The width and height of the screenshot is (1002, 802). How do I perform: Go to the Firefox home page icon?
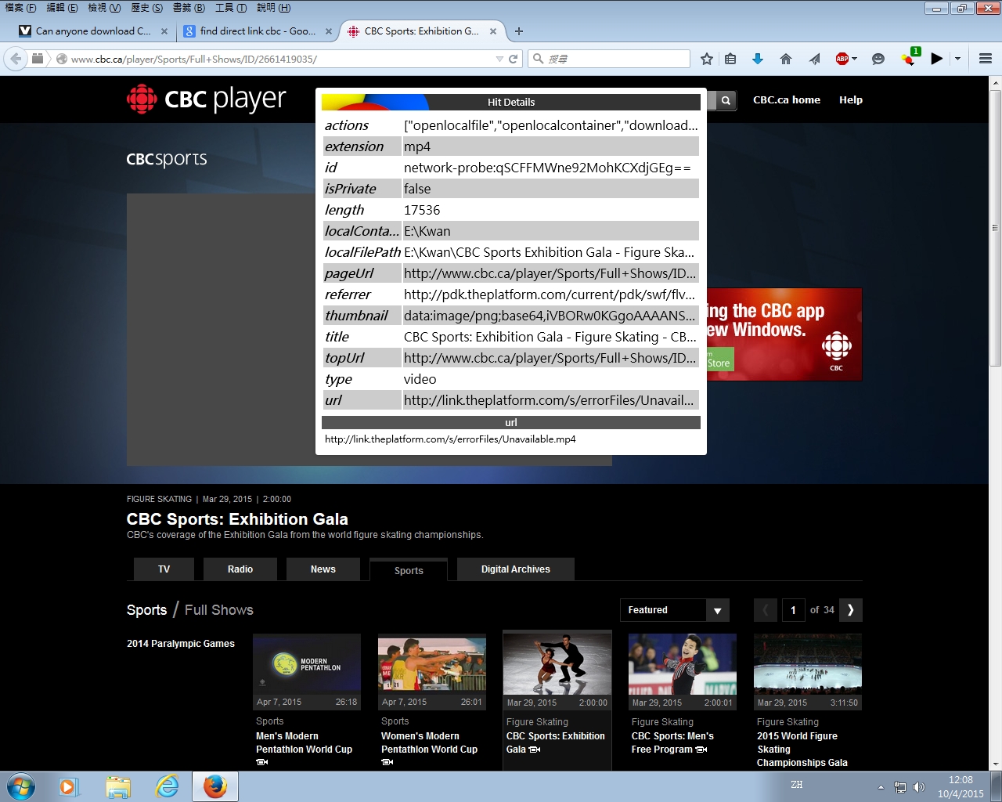point(786,59)
